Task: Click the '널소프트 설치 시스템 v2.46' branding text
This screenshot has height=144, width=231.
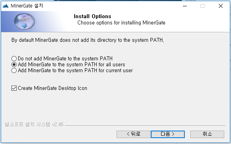Action: (34, 124)
